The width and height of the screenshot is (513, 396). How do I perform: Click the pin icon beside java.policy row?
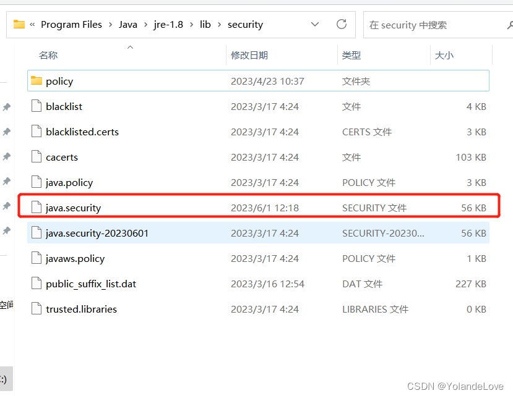pyautogui.click(x=7, y=181)
